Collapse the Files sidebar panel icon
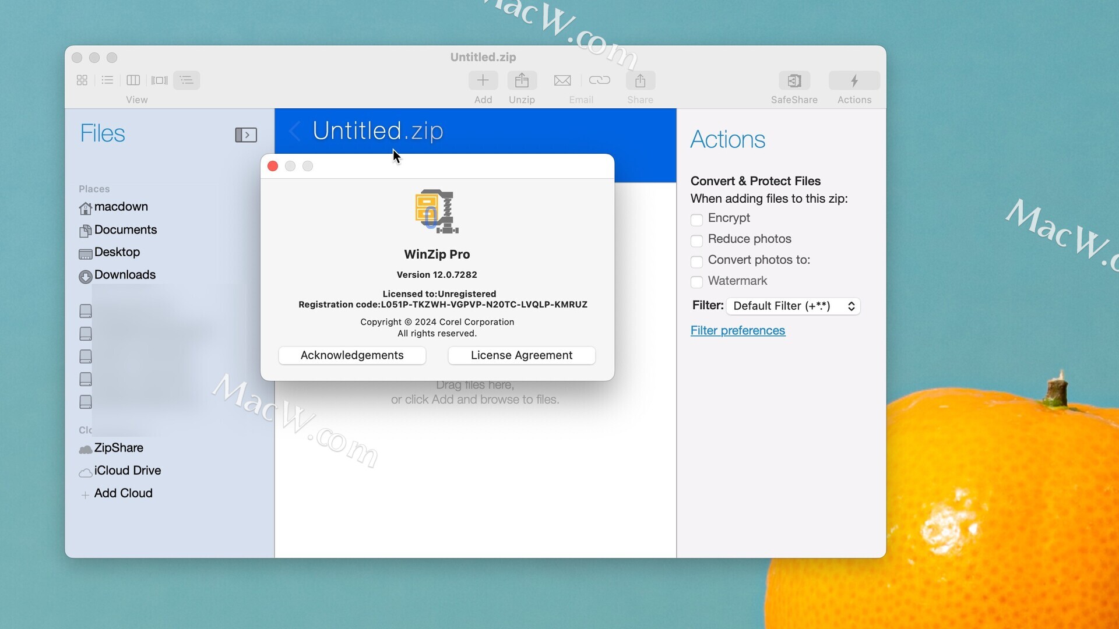Screen dimensions: 1119x629 pos(245,135)
